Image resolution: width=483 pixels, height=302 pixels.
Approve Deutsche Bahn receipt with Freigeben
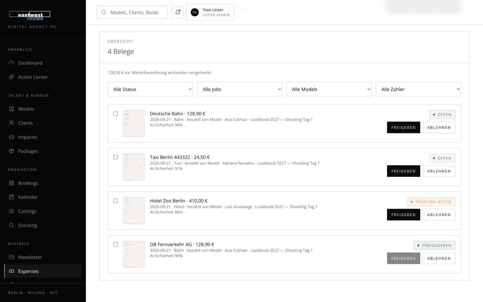(x=403, y=127)
